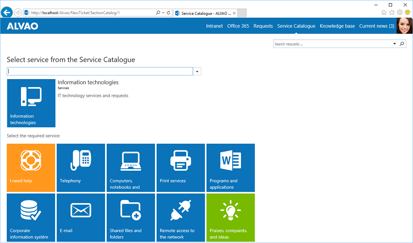Open Remote access to the network tile
Image resolution: width=413 pixels, height=243 pixels.
180,217
